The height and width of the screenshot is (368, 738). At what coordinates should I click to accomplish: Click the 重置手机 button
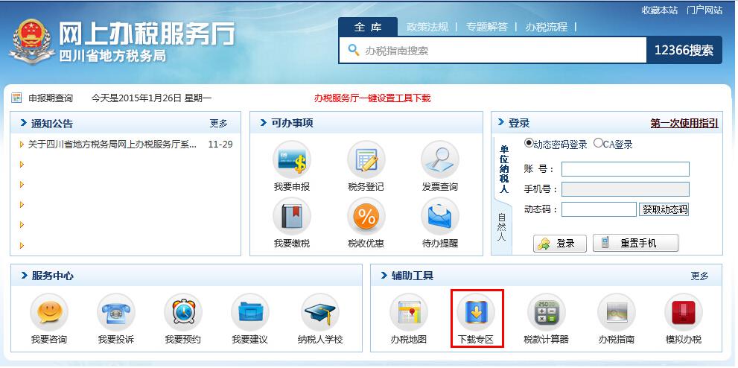635,244
